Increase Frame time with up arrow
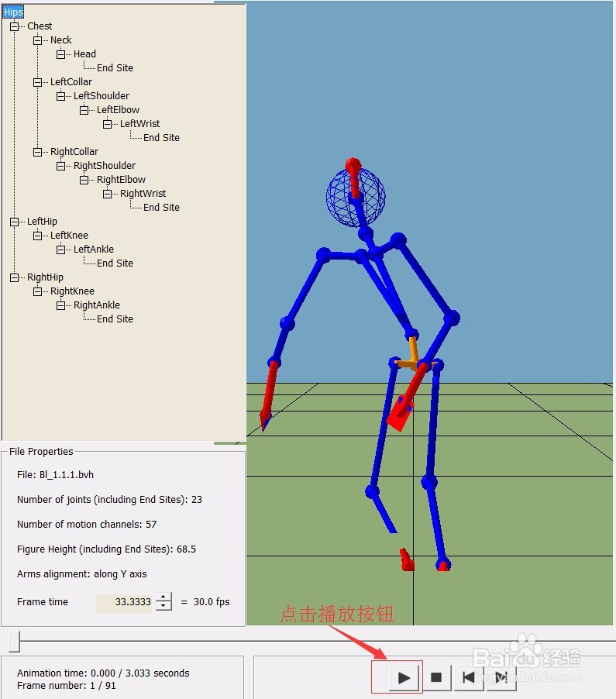This screenshot has height=699, width=616. [x=163, y=597]
